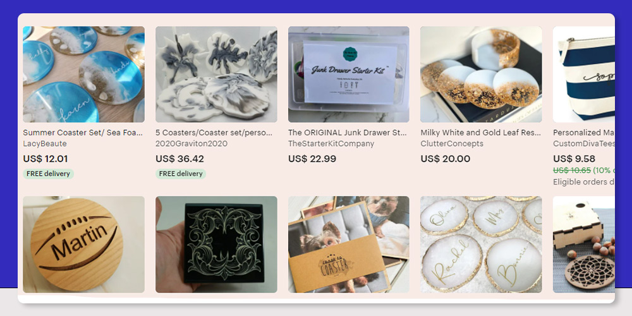View the striped personalized makeup bag image
The height and width of the screenshot is (316, 632).
[583, 75]
